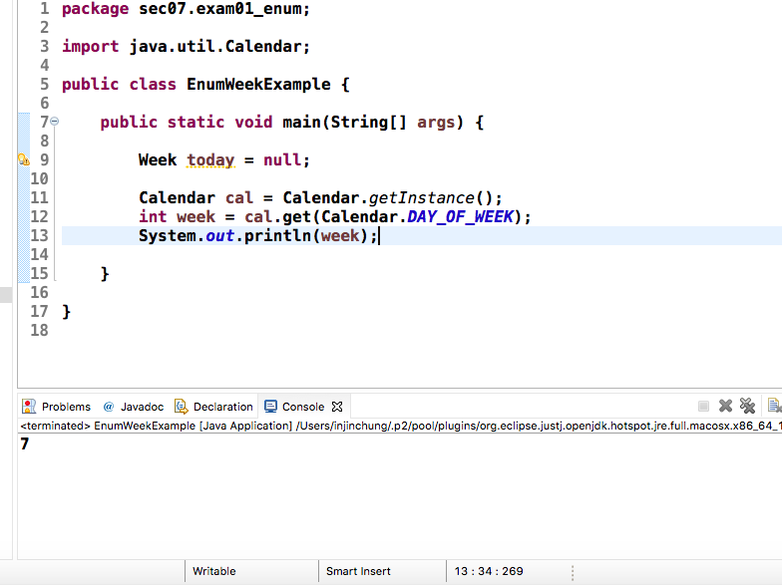Image resolution: width=782 pixels, height=585 pixels.
Task: Click 'EnumWeekExample' class name in editor
Action: pyautogui.click(x=258, y=84)
